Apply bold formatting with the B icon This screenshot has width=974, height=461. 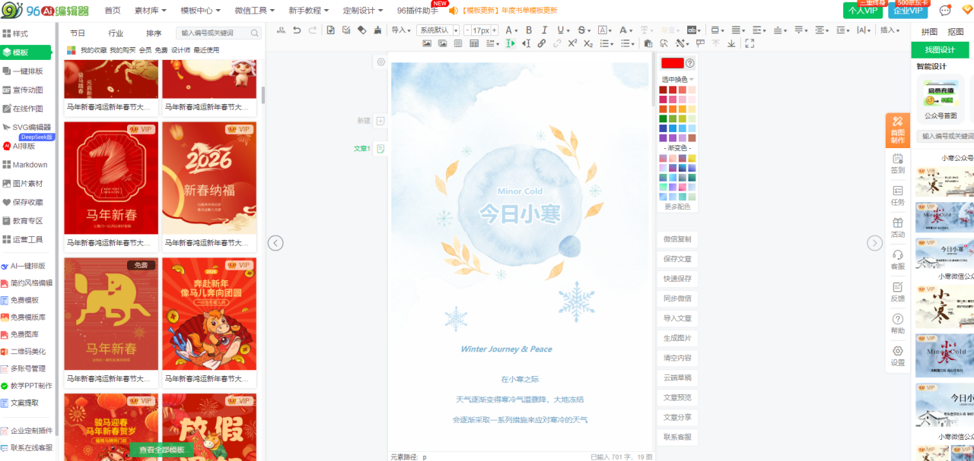pos(528,30)
